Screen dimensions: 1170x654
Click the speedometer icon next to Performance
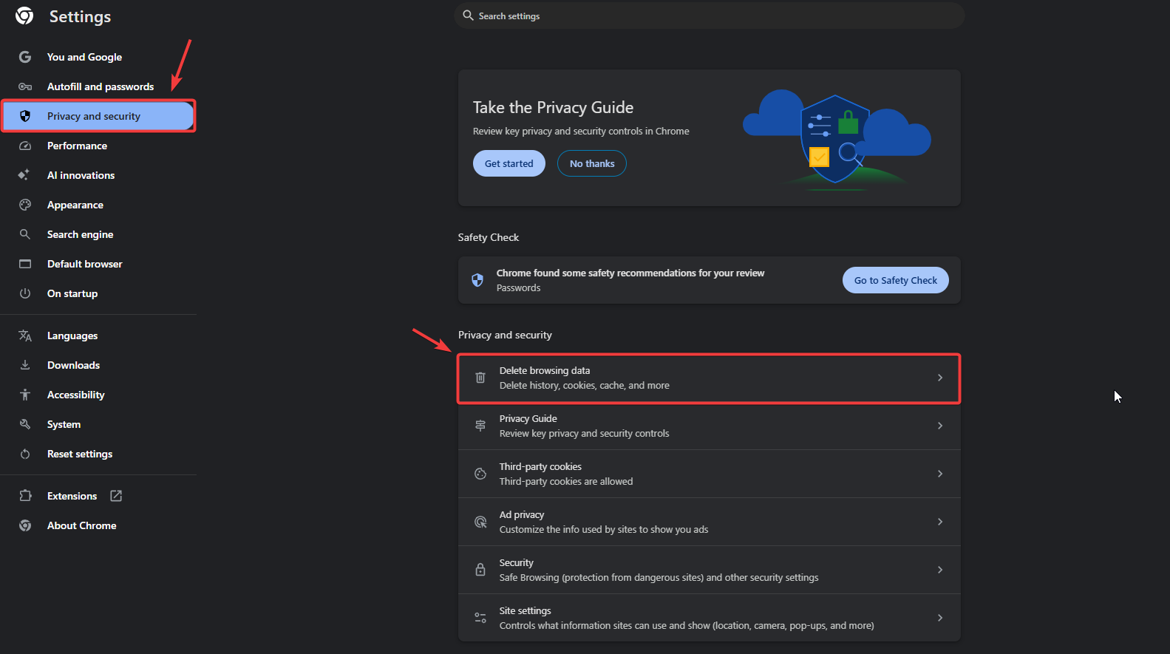pos(25,146)
